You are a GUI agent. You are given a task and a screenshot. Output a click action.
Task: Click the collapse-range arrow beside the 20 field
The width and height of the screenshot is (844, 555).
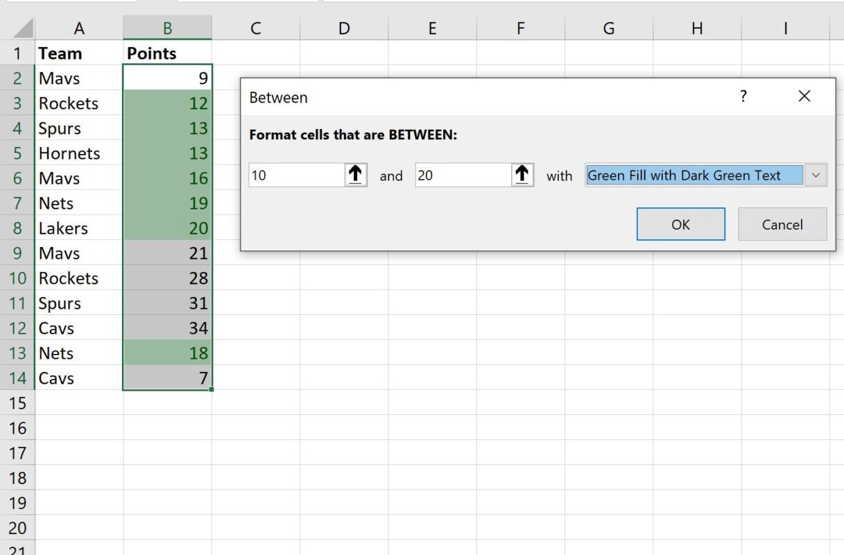(522, 175)
